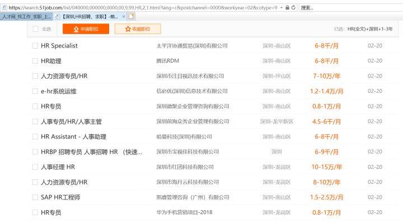
Task: Click the browser search box
Action: 351,8
